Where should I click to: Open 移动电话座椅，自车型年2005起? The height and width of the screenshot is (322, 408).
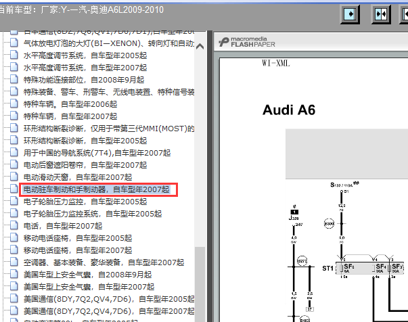pos(78,238)
